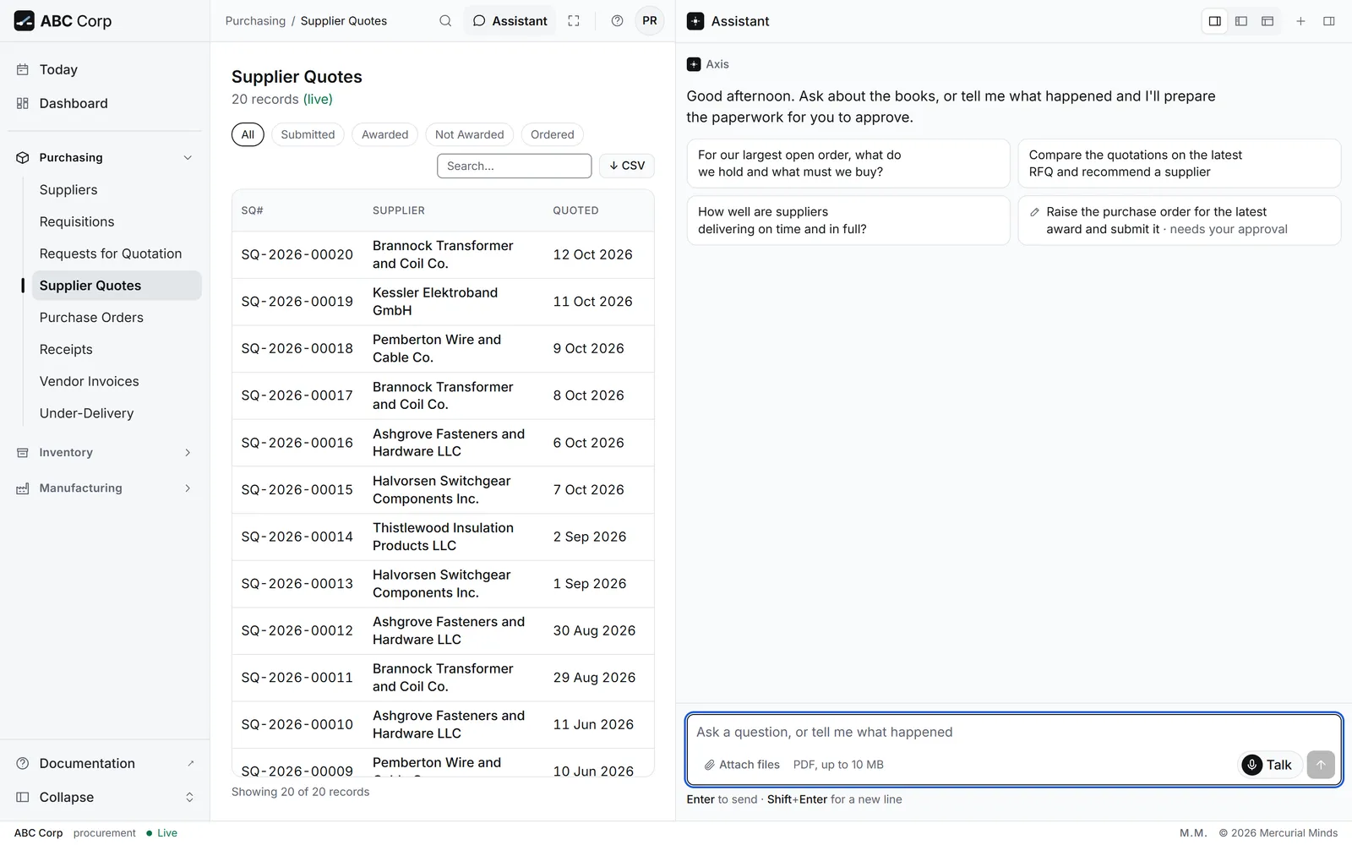Viewport: 1352px width, 845px height.
Task: Open the PR user avatar menu
Action: tap(650, 21)
